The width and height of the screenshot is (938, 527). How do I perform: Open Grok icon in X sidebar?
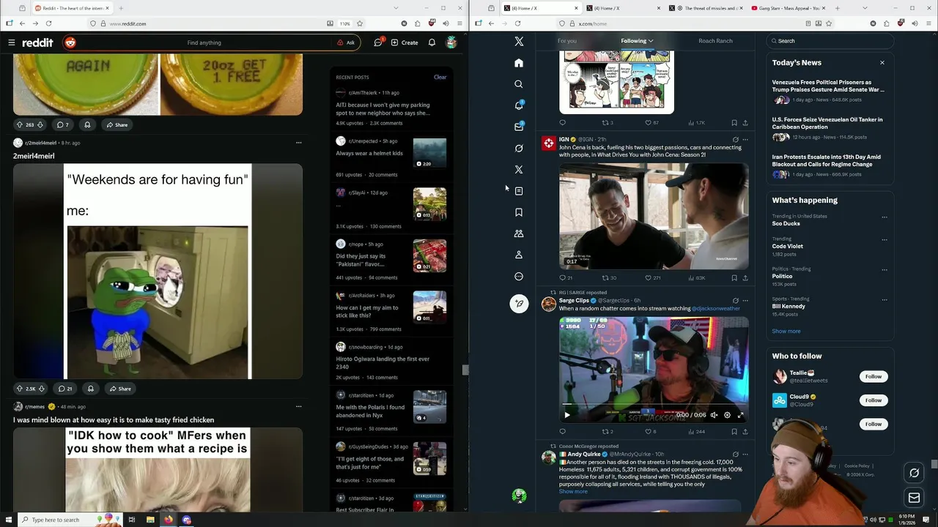[x=519, y=149]
